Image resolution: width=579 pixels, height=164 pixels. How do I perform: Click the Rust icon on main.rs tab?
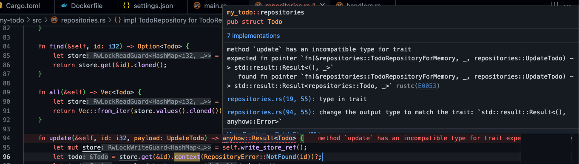click(x=197, y=6)
